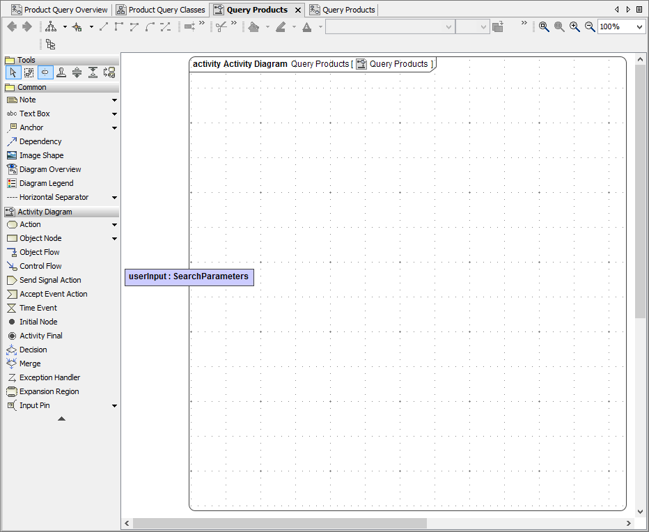This screenshot has width=649, height=532.
Task: Select the userInput SearchParameters node
Action: (x=189, y=276)
